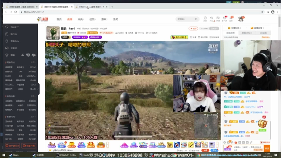This screenshot has width=281, height=158.
Task: Select the rocket gift in gift bar
Action: coord(177,145)
